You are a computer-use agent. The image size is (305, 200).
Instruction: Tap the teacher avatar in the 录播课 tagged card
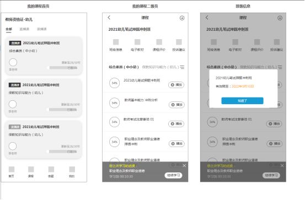pos(13,146)
